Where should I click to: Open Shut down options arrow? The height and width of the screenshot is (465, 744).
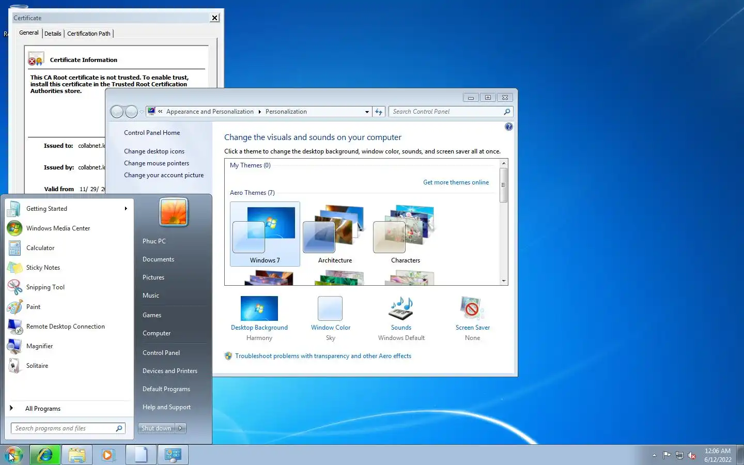coord(181,428)
